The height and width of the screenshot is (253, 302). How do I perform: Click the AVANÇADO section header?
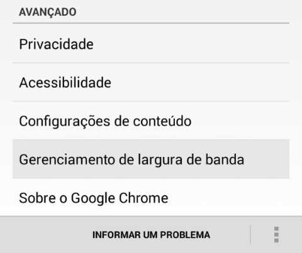pos(48,12)
